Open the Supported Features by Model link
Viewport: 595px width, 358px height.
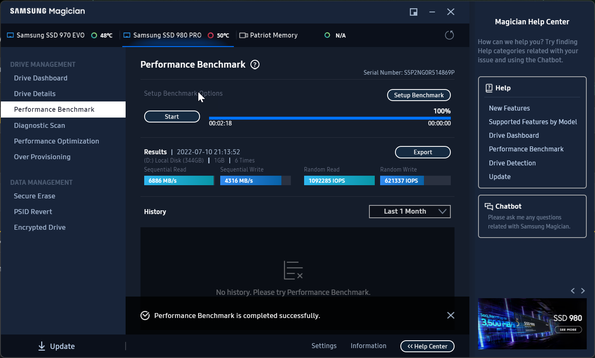[533, 122]
